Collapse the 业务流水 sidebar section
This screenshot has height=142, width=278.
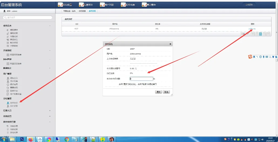tap(50, 26)
